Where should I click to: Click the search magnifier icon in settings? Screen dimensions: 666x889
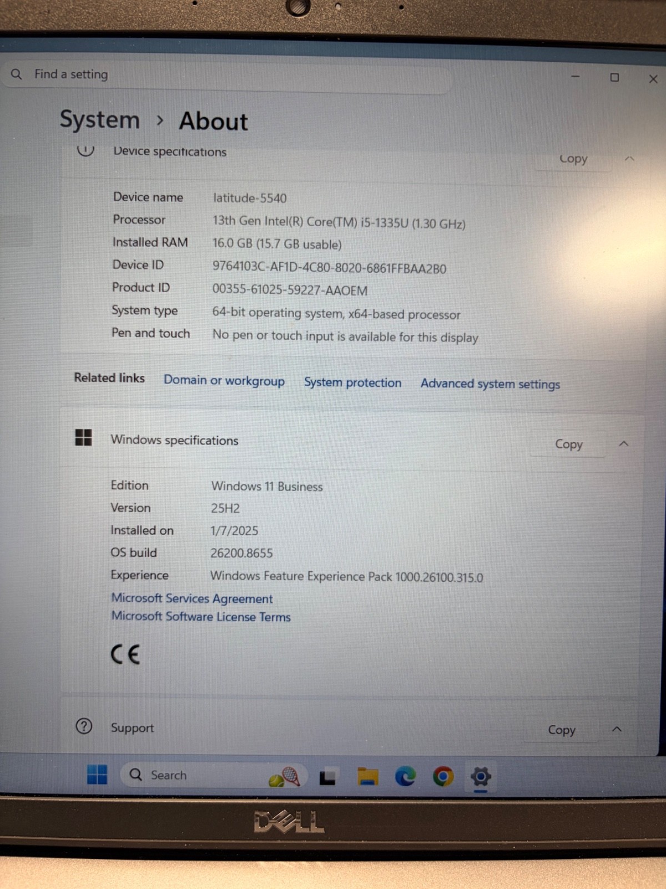[x=17, y=74]
